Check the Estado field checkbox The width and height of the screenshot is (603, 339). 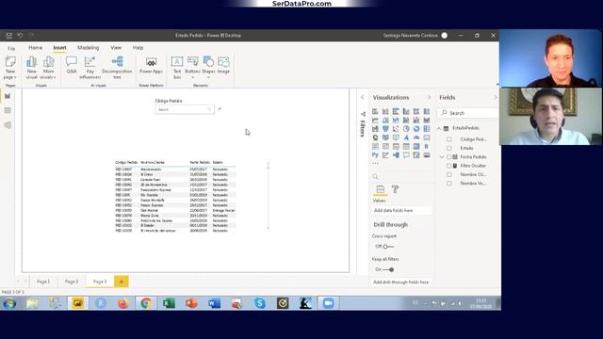(448, 149)
